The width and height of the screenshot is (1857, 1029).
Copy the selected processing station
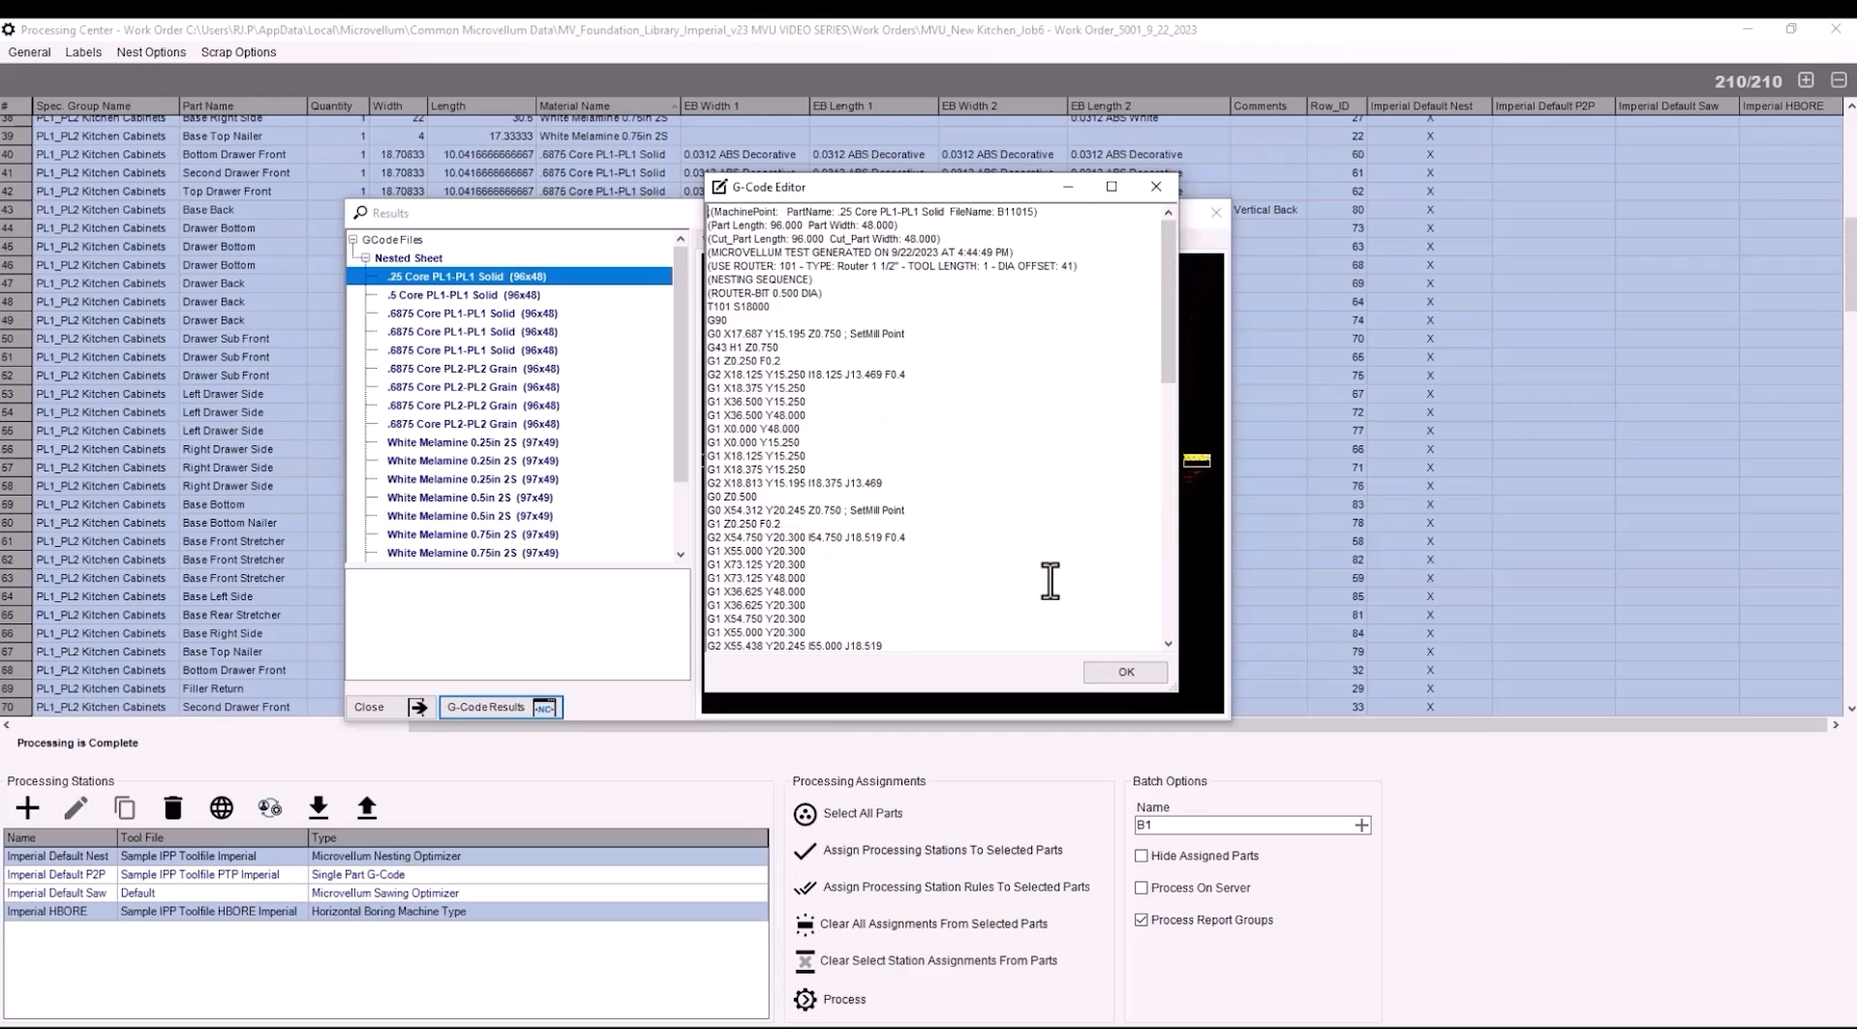click(x=125, y=807)
